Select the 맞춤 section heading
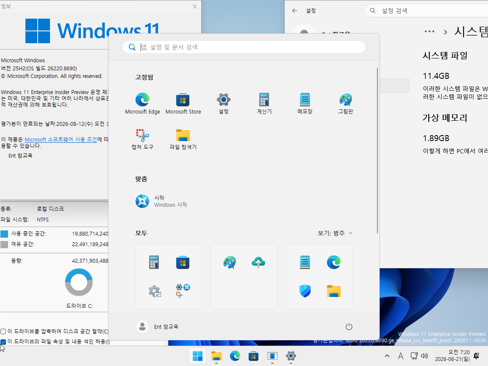 click(141, 179)
